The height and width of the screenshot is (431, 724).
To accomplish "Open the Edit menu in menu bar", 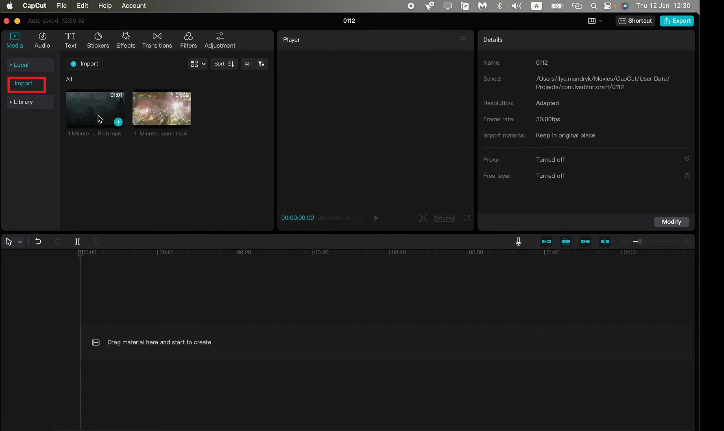I will 83,6.
